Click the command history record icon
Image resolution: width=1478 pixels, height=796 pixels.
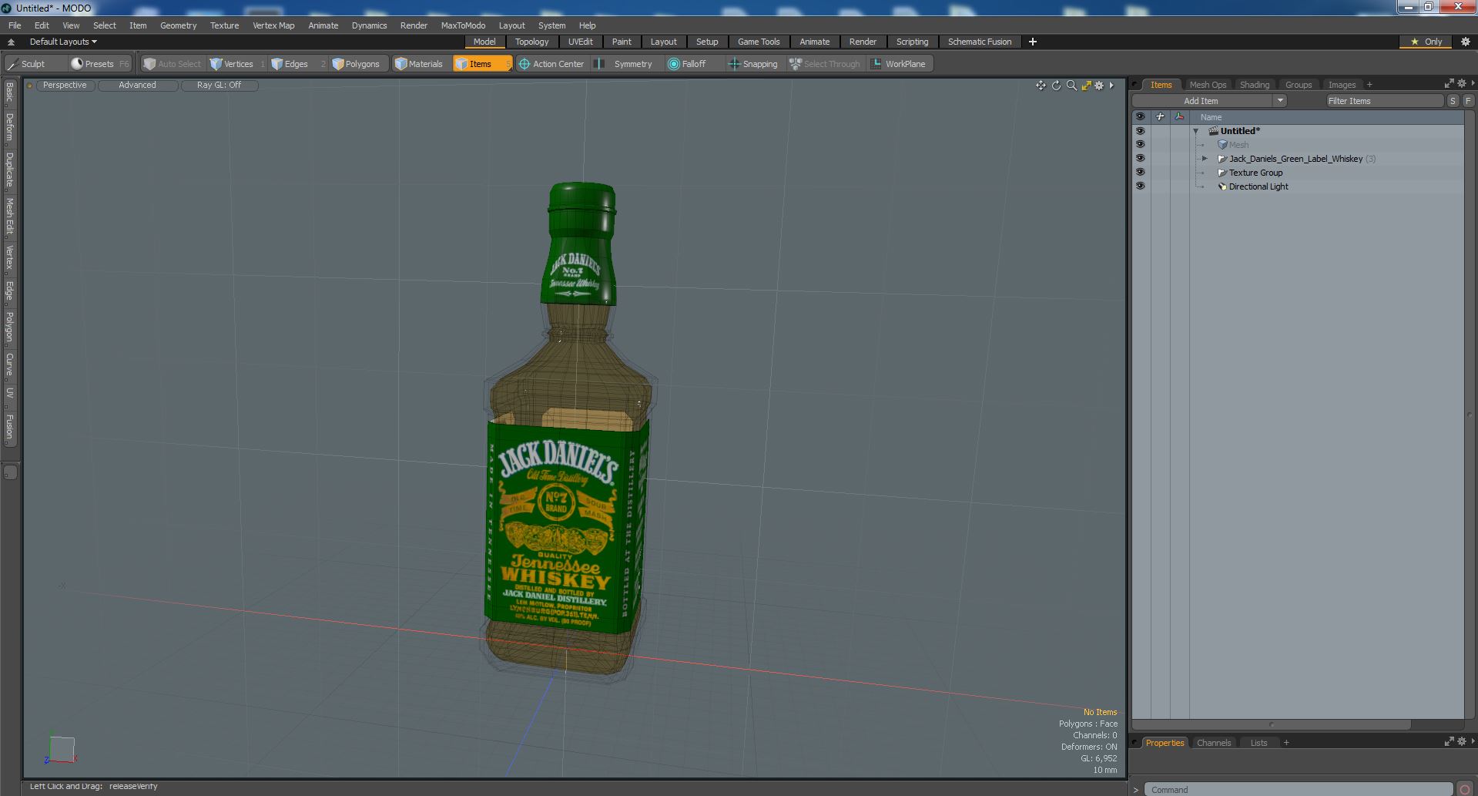(x=1465, y=789)
